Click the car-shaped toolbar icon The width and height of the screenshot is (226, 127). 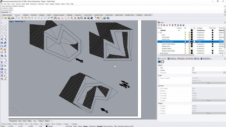pyautogui.click(x=59, y=18)
